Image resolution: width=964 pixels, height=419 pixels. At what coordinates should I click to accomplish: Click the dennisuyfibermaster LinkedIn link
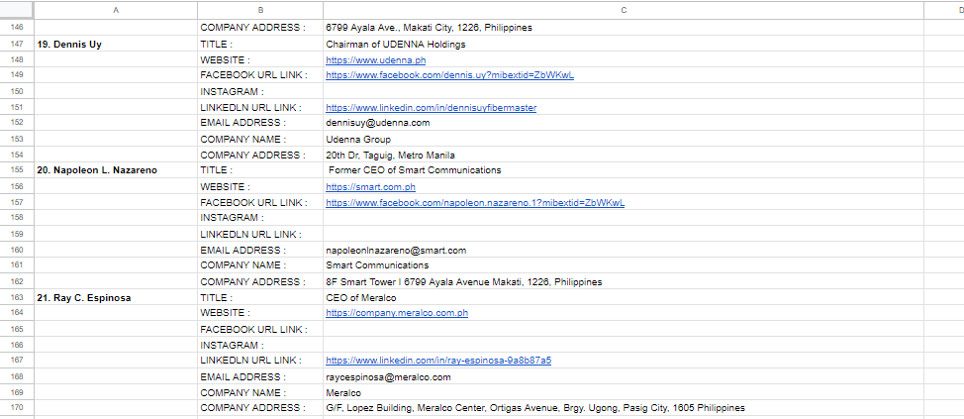click(x=431, y=107)
